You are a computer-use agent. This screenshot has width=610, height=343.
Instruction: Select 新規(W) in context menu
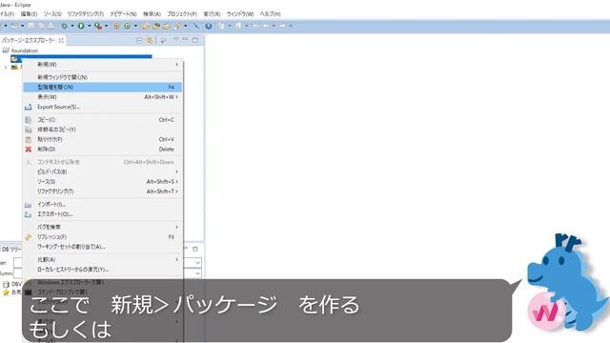click(103, 65)
